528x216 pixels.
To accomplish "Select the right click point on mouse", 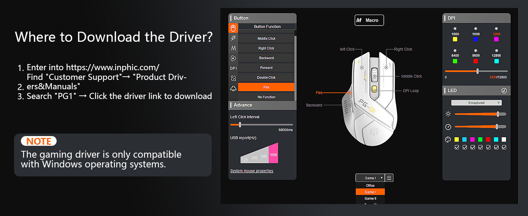I will click(386, 67).
